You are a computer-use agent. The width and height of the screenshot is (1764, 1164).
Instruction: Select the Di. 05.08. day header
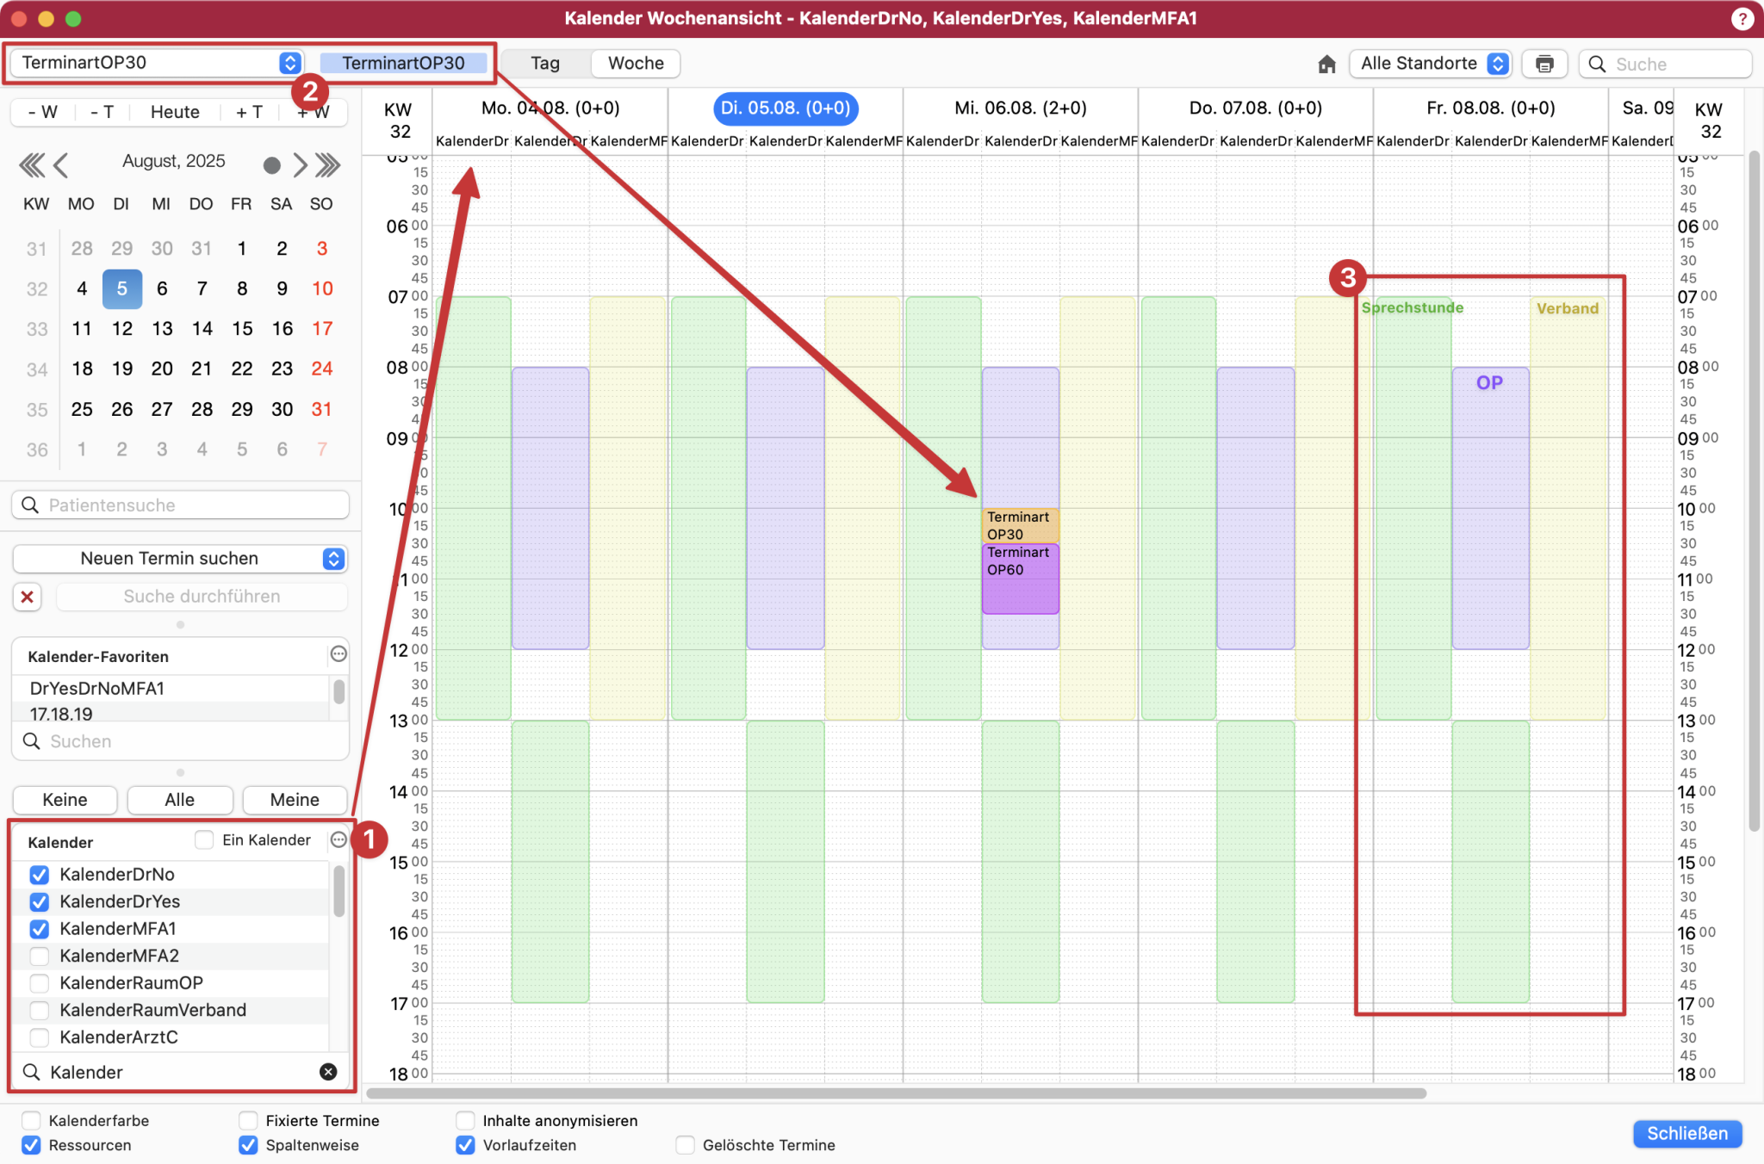[786, 108]
